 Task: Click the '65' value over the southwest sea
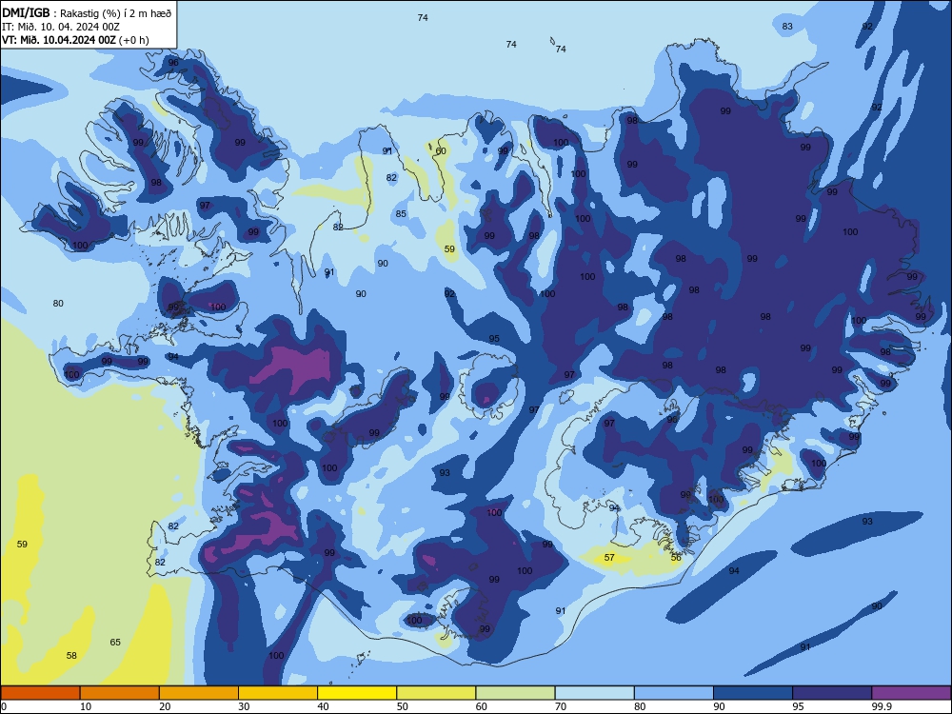click(115, 642)
